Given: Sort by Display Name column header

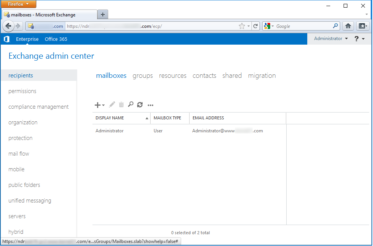Looking at the screenshot, I should click(122, 118).
